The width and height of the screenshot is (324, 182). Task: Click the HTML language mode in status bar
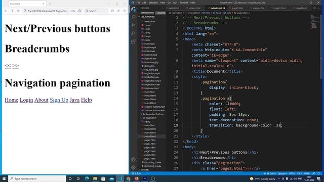pos(307,173)
